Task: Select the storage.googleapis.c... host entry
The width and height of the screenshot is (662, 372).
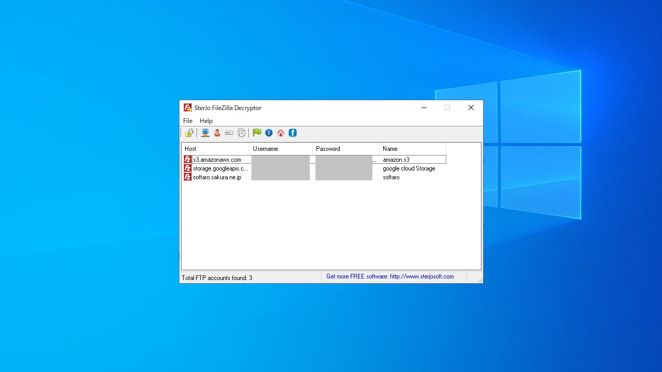Action: click(x=221, y=168)
